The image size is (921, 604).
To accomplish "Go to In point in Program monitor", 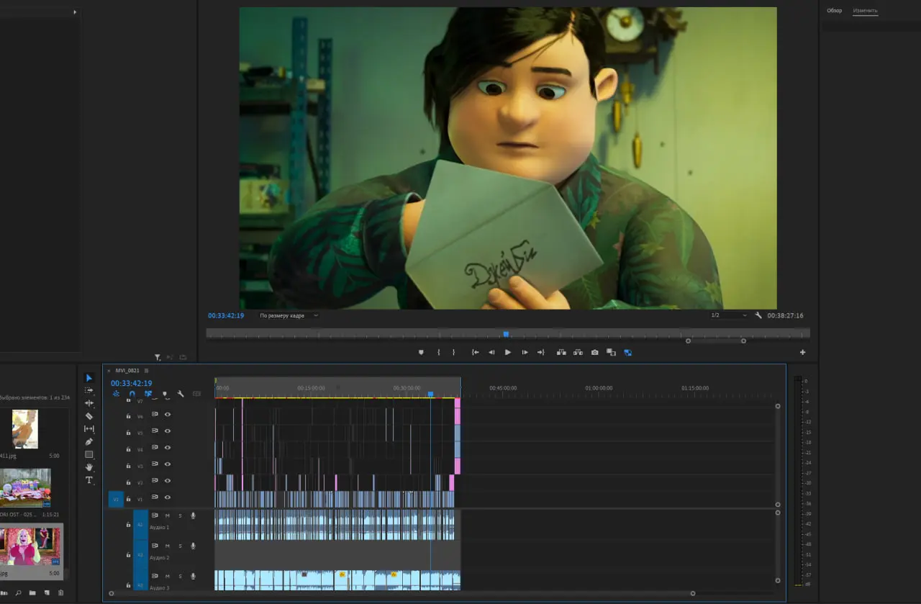I will [475, 352].
